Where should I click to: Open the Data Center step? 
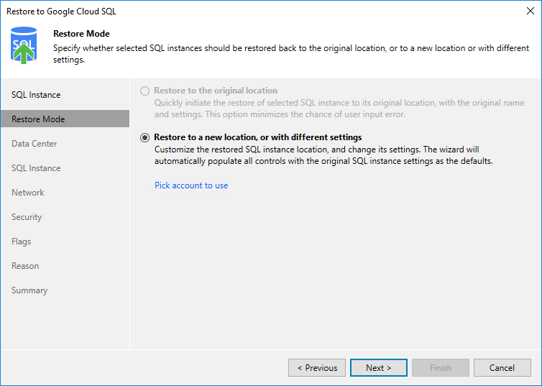tap(35, 144)
